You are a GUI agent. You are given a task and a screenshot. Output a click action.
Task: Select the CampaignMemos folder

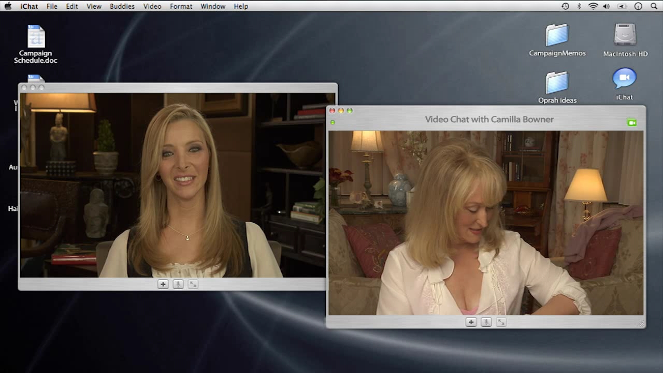click(x=557, y=40)
